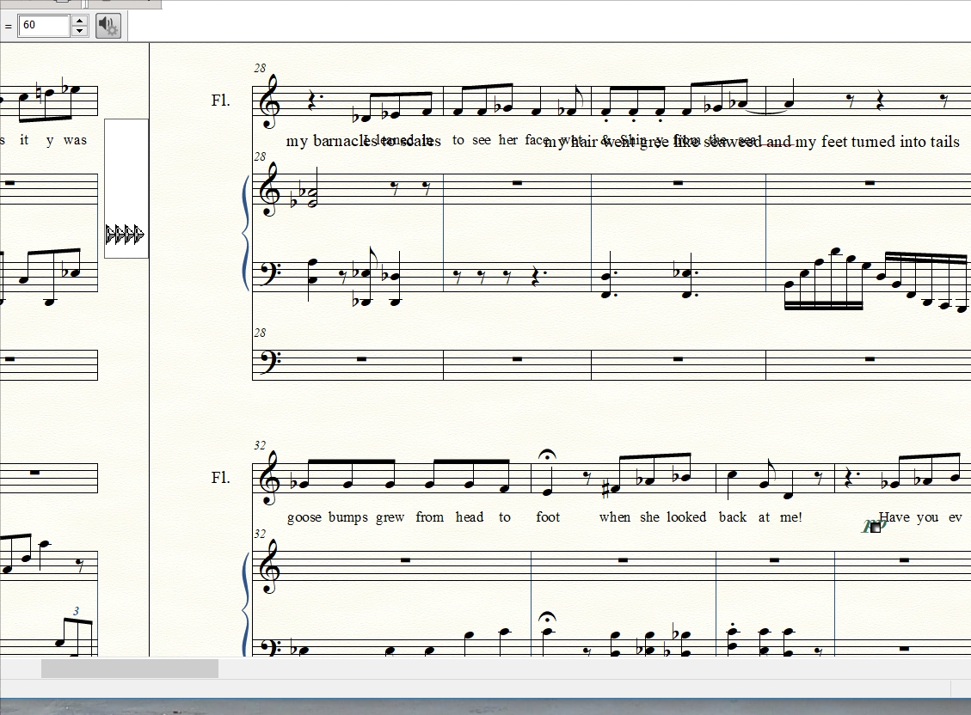Select the bottom system 'Fl.' instrument label
This screenshot has width=971, height=715.
[220, 478]
